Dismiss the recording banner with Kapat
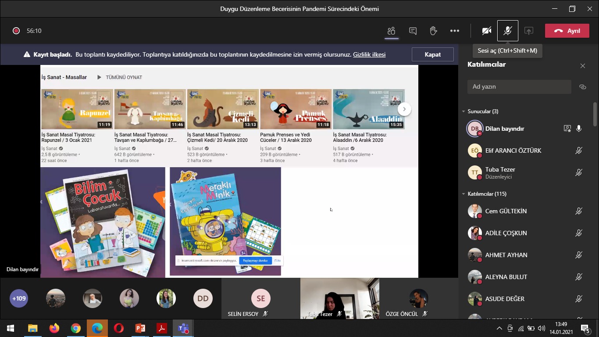The image size is (599, 337). click(x=433, y=54)
